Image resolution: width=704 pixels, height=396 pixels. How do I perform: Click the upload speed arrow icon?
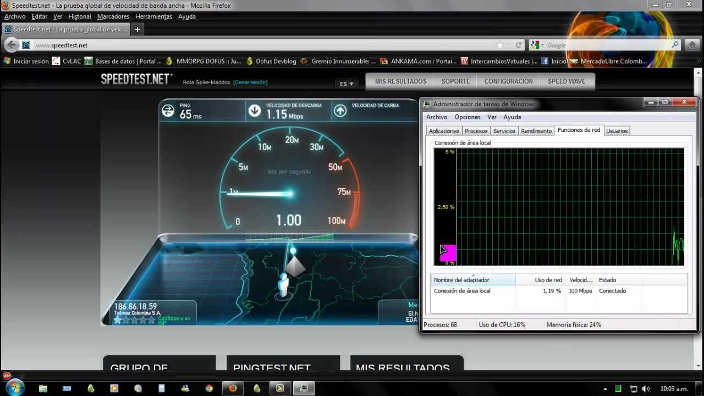[x=340, y=111]
